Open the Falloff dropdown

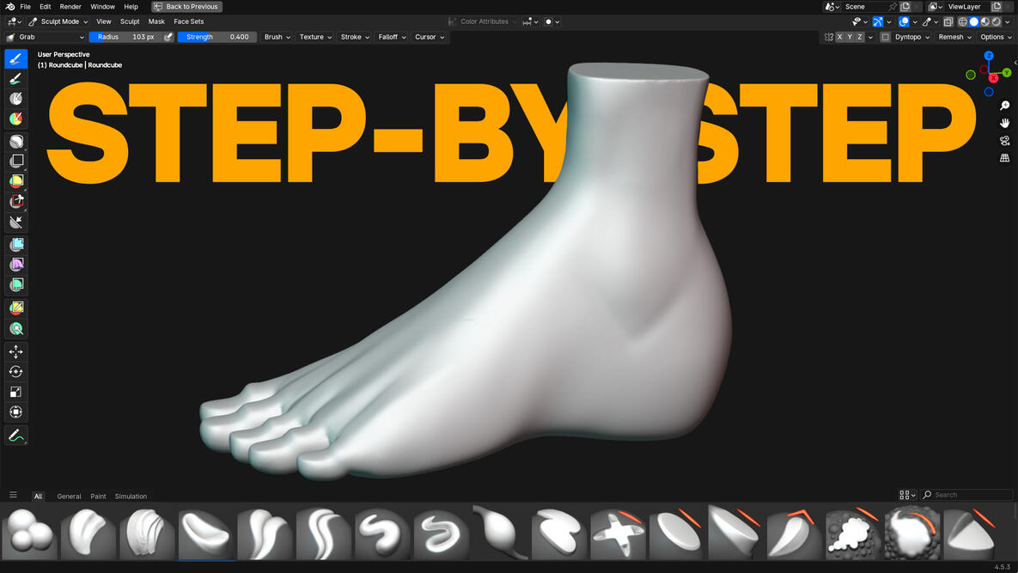[x=392, y=37]
